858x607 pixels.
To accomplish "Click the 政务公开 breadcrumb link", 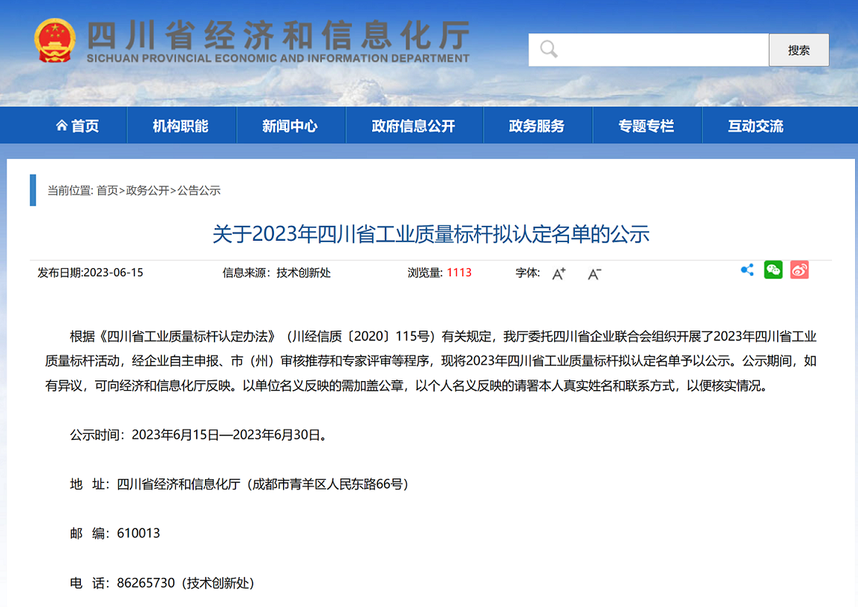I will (148, 190).
